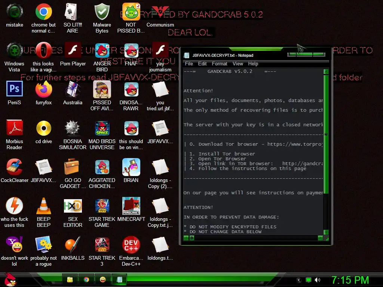Launch the 'SEX EDITIOR' HxD icon
The width and height of the screenshot is (383, 287).
(73, 206)
